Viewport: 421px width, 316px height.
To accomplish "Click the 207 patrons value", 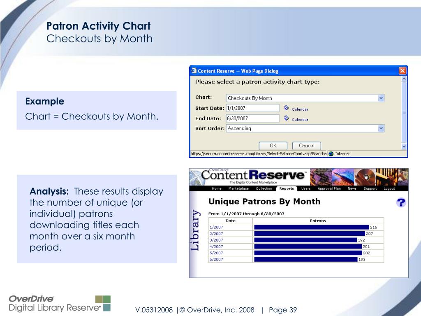I will 370,234.
